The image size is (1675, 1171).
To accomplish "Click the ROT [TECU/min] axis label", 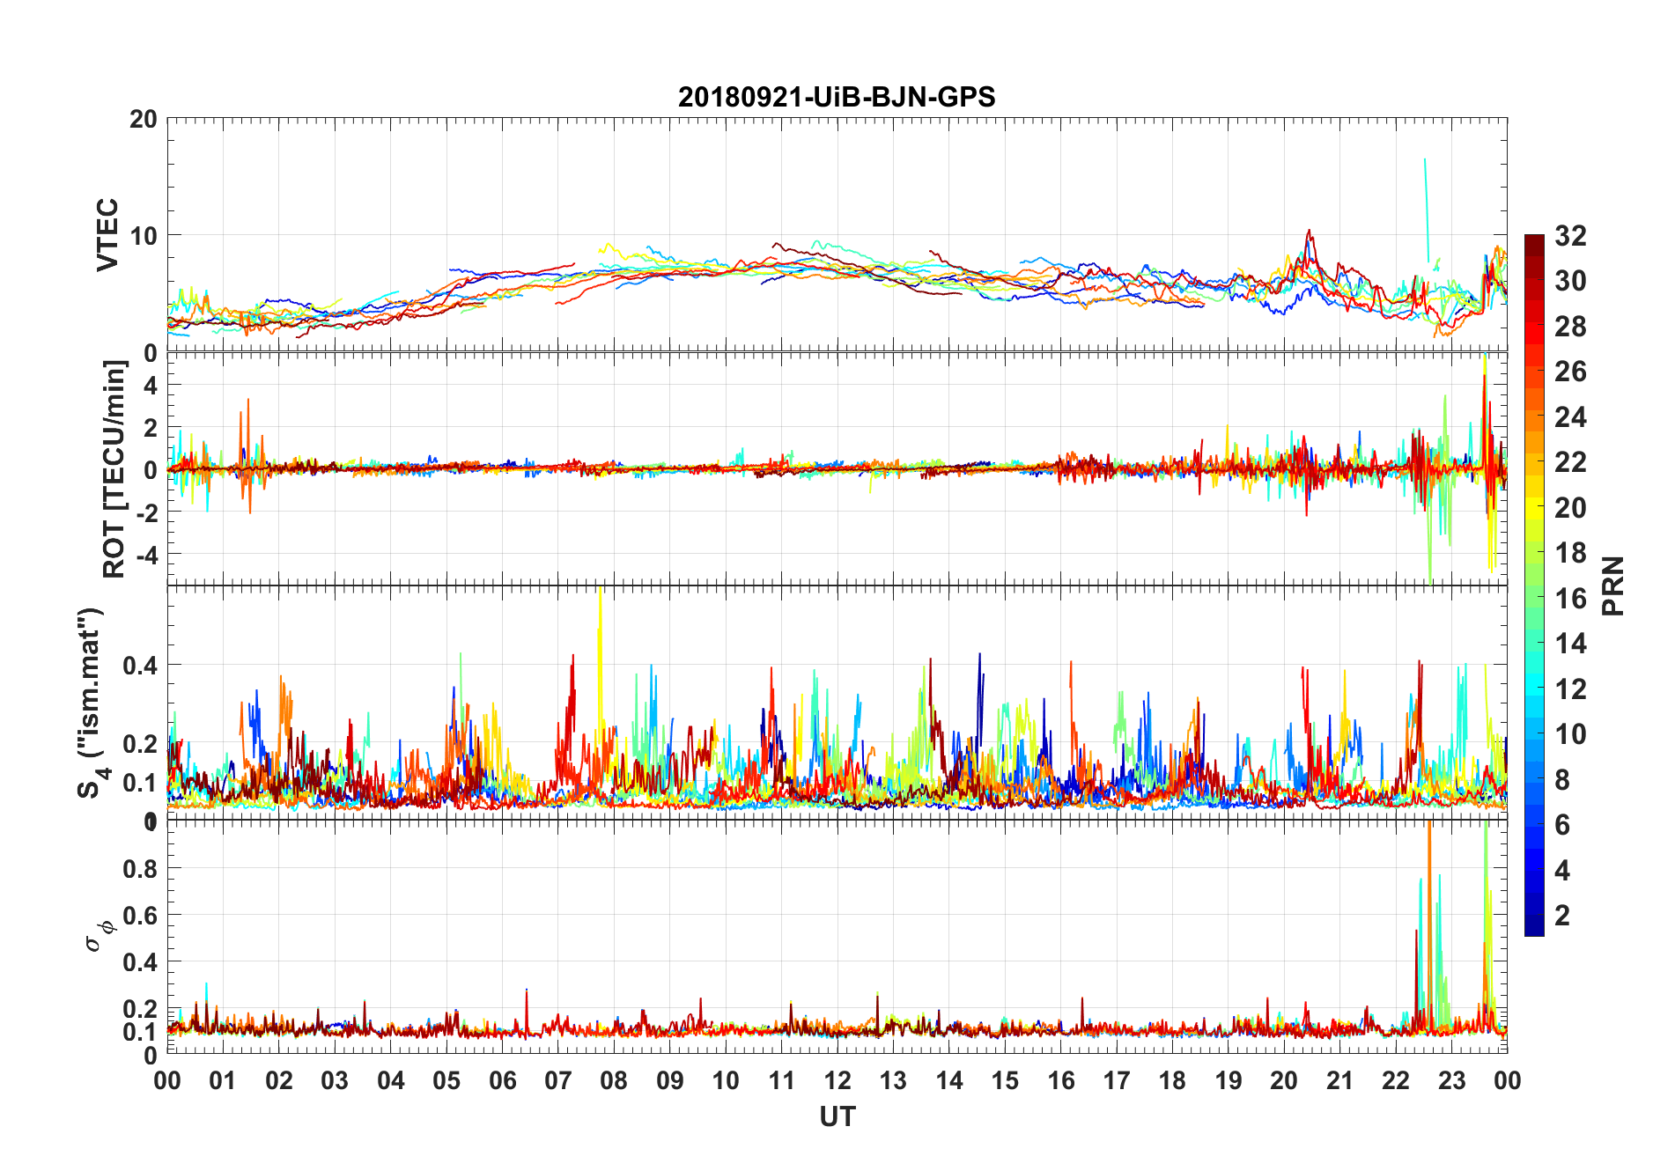I will point(114,469).
